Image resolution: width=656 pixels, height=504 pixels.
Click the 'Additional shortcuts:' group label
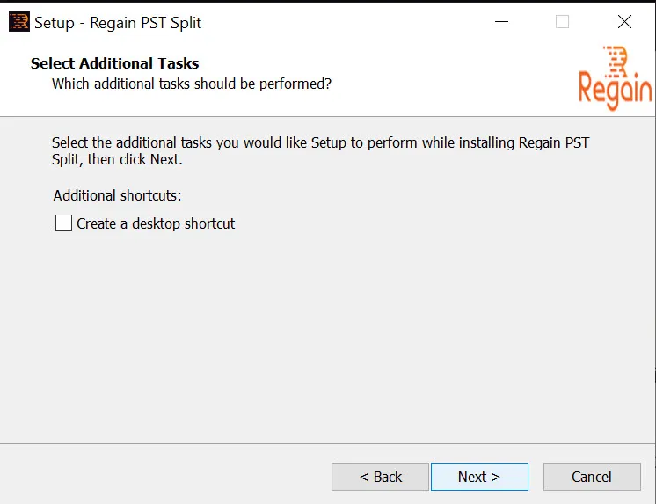point(117,195)
